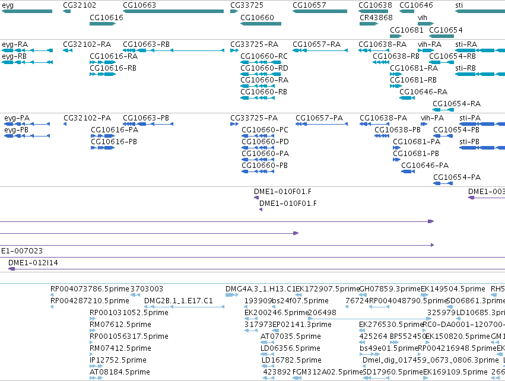This screenshot has height=381, width=505.
Task: Click protein CG10663-PB
Action: click(x=148, y=124)
